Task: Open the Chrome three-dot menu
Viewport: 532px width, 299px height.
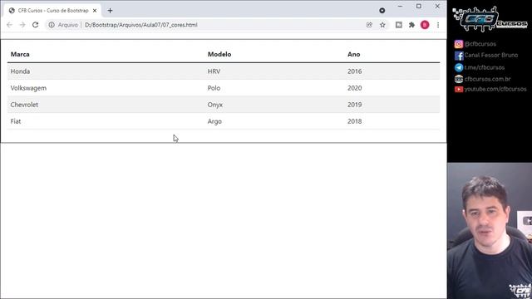Action: 438,25
